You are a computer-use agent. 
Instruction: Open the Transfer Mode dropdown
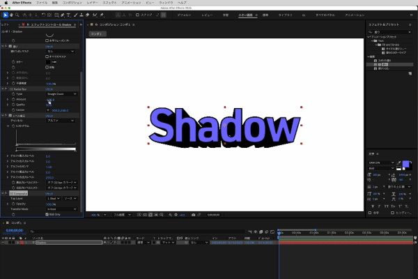(61, 209)
